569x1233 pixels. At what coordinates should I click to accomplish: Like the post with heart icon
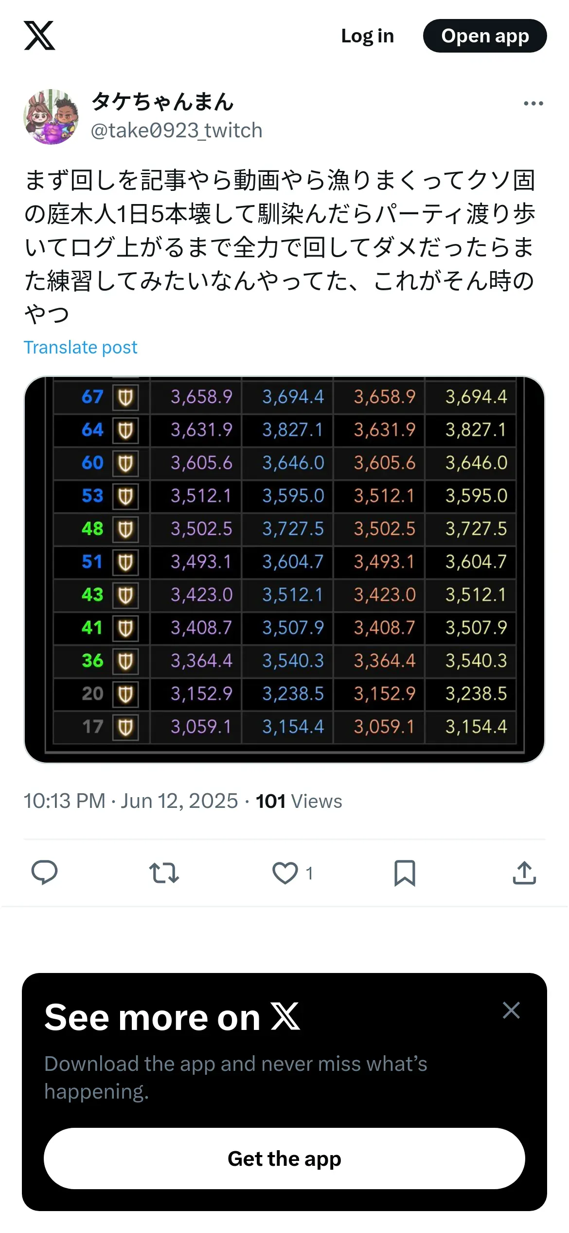point(285,872)
